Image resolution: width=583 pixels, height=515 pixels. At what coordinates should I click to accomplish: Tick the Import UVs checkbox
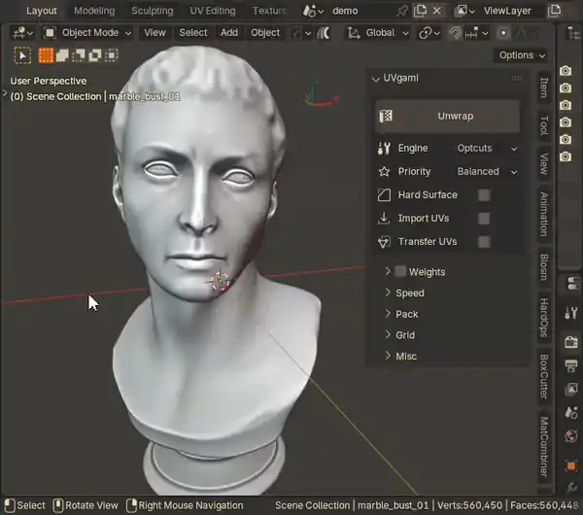(484, 219)
